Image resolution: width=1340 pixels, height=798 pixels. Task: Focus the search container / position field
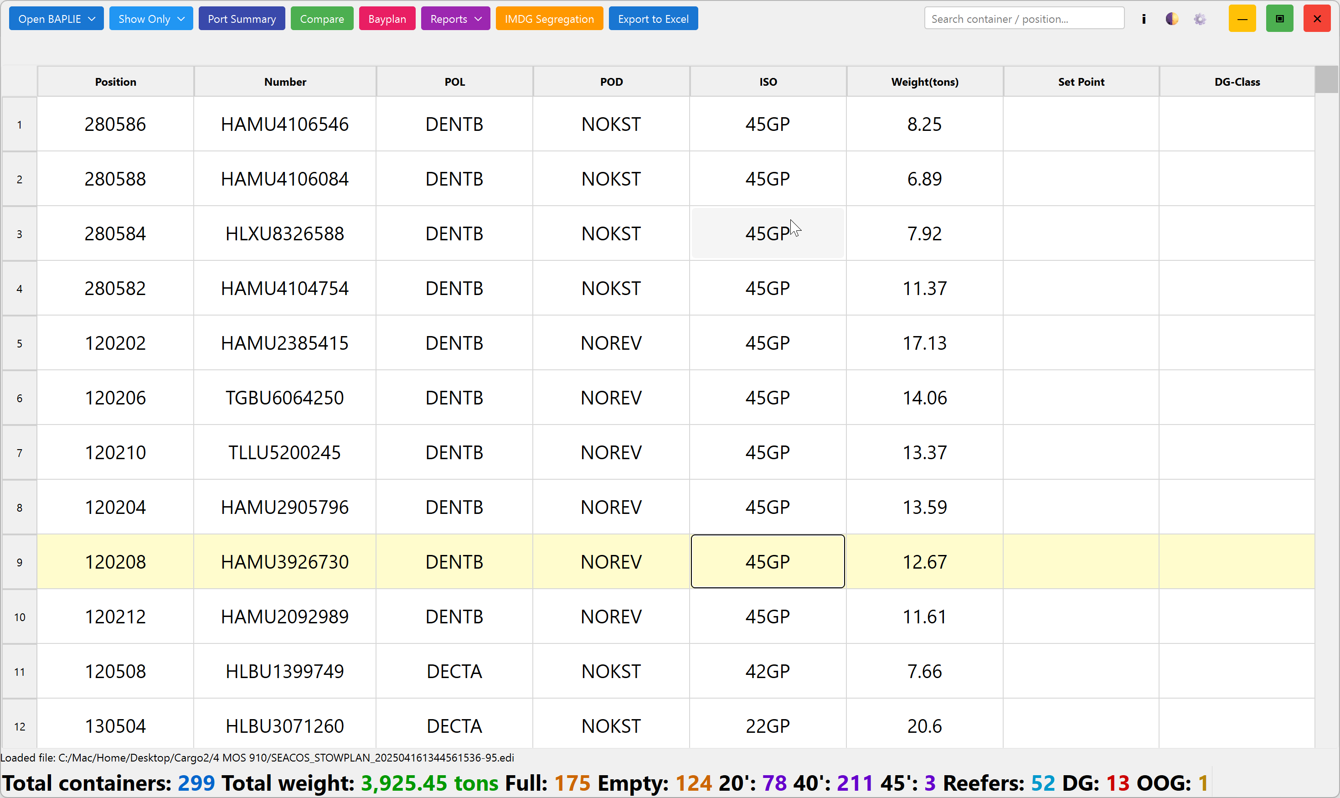(1024, 19)
